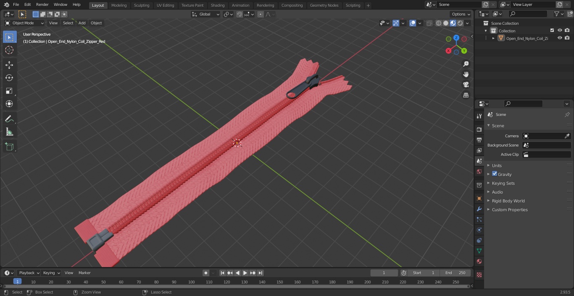
Task: Select the Scale tool
Action: click(9, 91)
